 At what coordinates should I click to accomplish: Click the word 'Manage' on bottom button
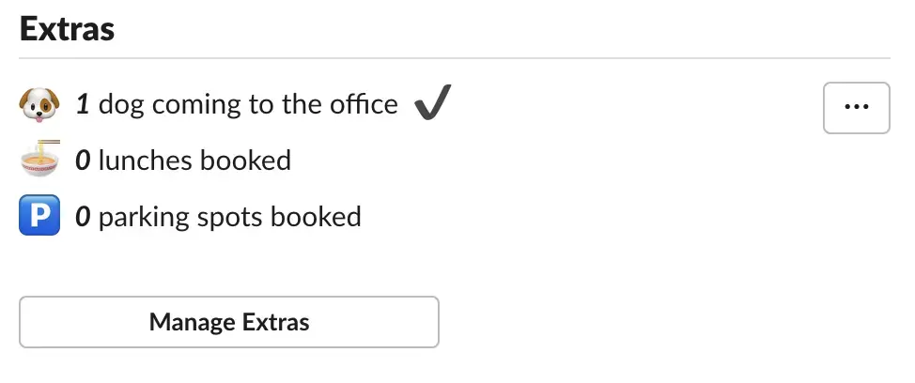pyautogui.click(x=193, y=322)
